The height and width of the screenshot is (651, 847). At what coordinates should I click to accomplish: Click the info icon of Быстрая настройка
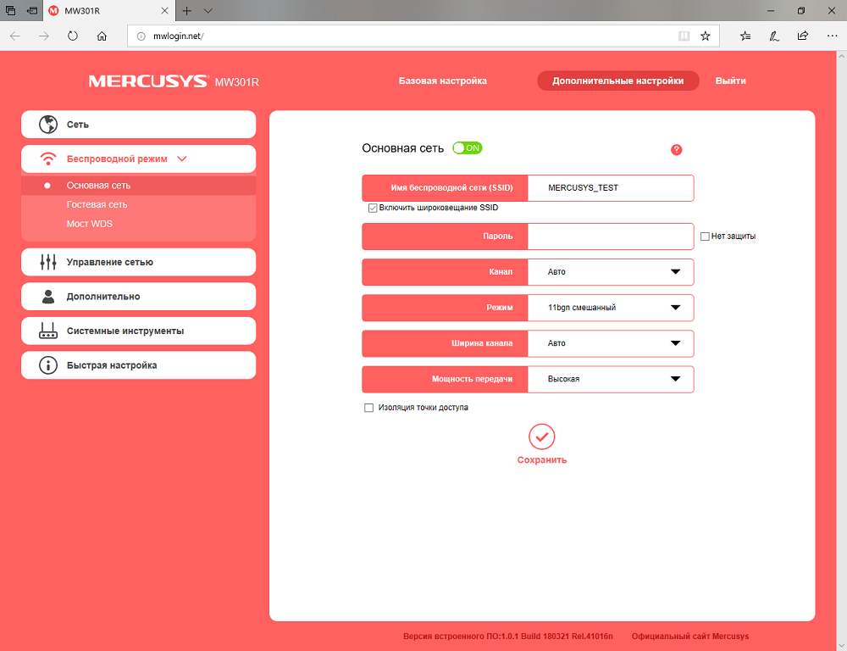(x=48, y=365)
